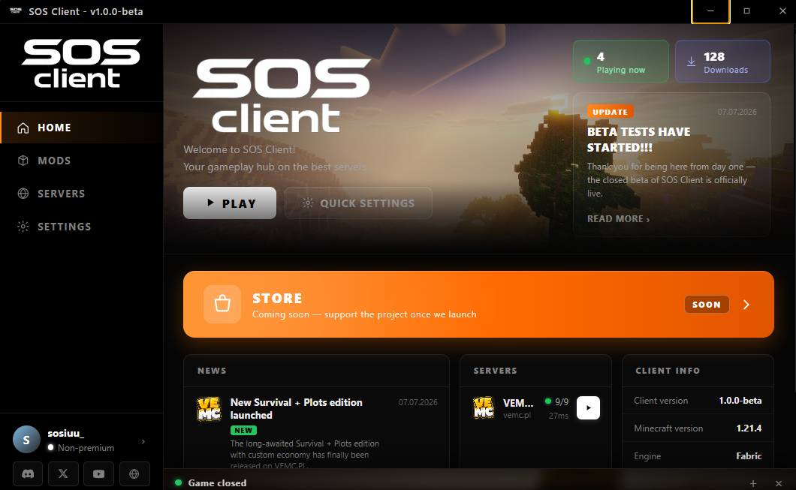
Task: Join the VEMC server with play button
Action: [589, 407]
